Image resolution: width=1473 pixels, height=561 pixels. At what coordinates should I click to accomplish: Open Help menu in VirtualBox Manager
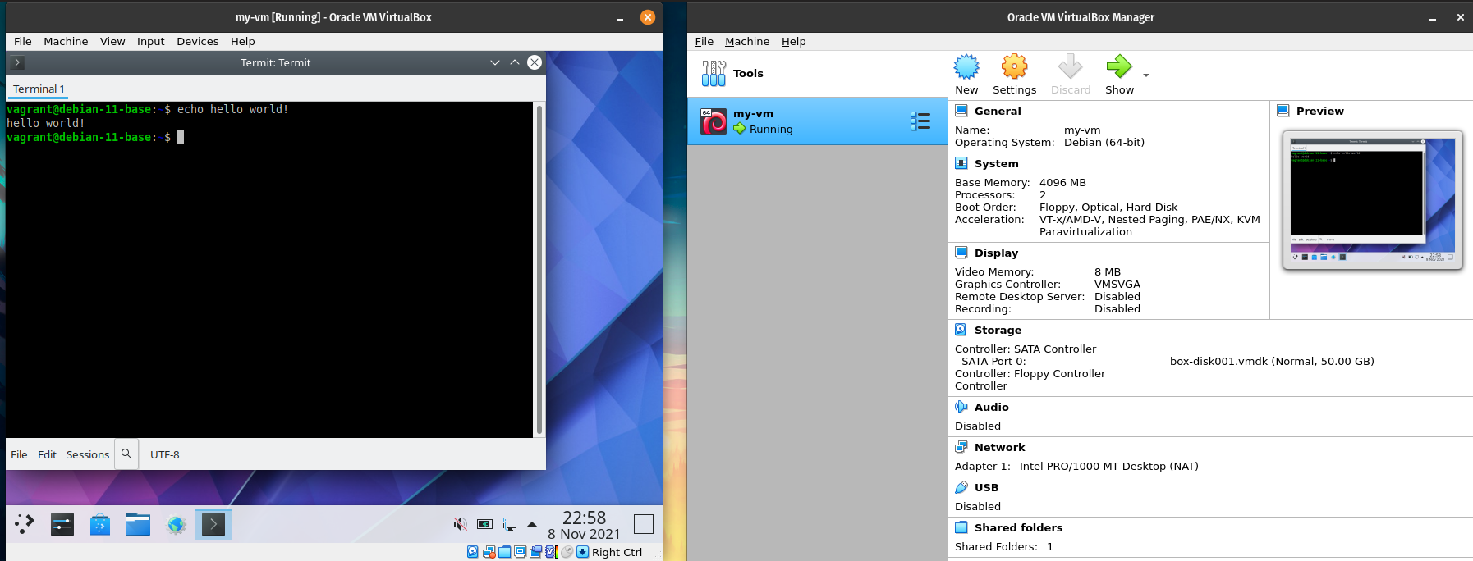pyautogui.click(x=793, y=41)
